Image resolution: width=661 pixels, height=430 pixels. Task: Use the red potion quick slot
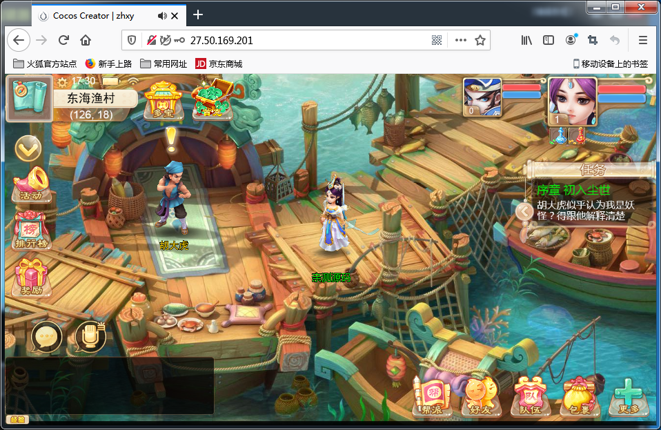click(577, 135)
